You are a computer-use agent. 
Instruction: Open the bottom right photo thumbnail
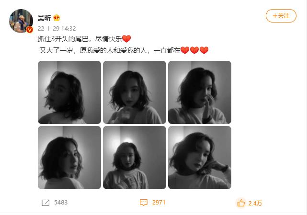pos(200,158)
